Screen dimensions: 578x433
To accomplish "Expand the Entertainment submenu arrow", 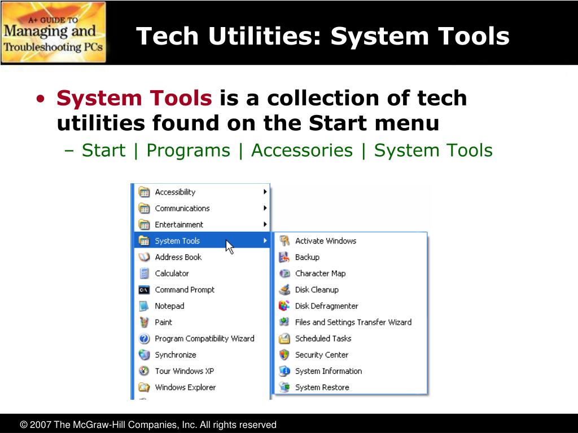I will click(x=265, y=224).
